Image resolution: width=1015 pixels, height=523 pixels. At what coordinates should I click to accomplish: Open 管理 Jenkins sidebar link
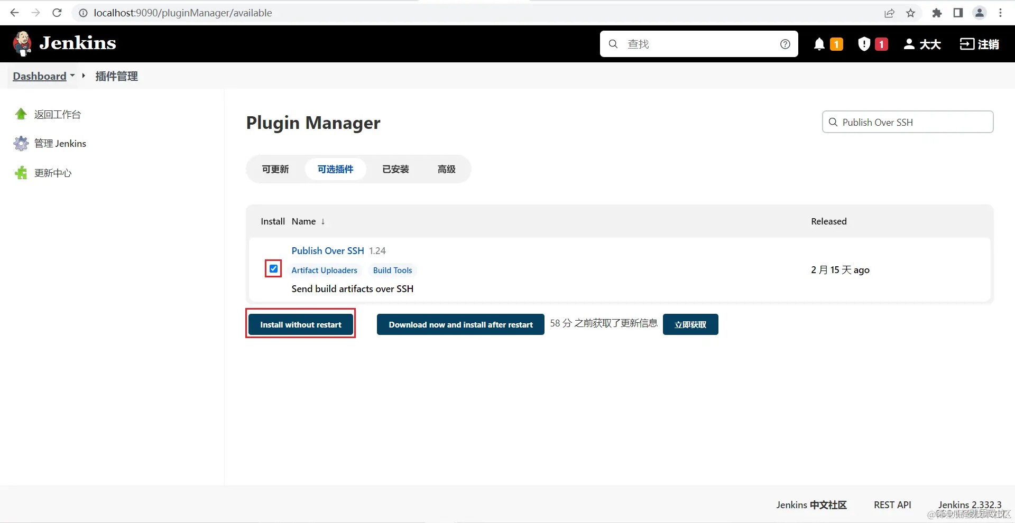coord(60,144)
